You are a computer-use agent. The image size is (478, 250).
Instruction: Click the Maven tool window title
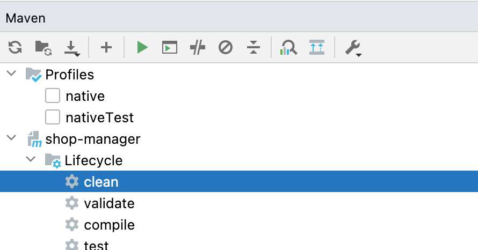click(26, 18)
